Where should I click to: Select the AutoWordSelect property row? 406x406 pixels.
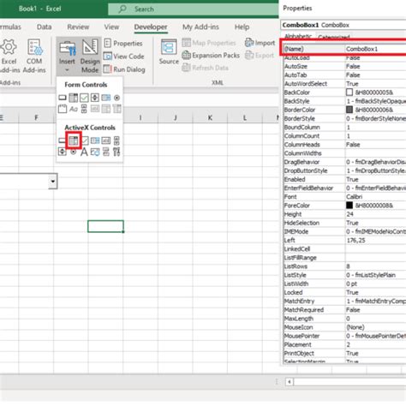(344, 84)
